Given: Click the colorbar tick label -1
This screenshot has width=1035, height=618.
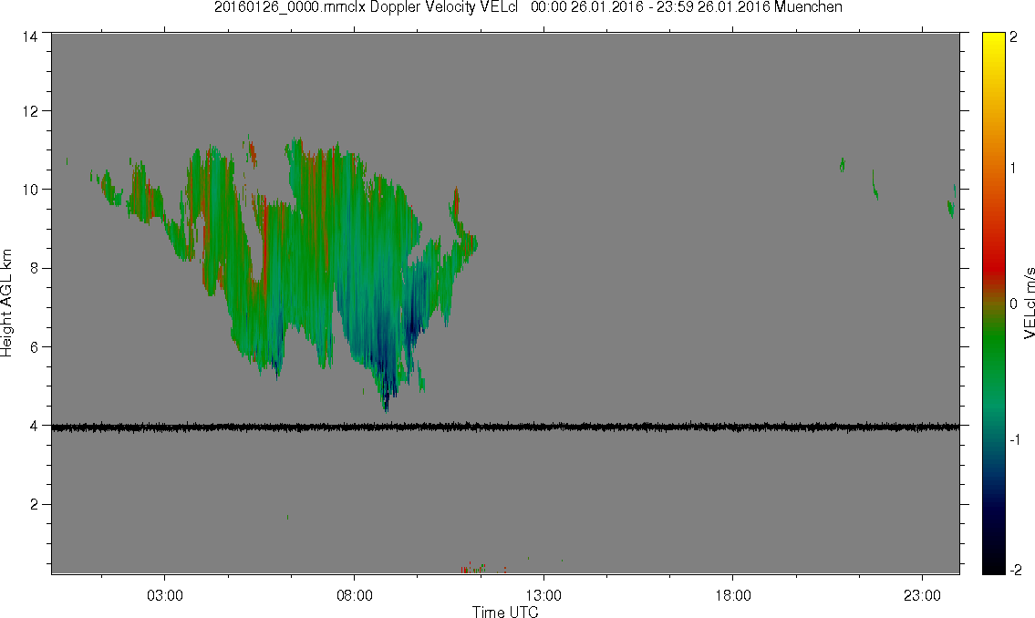Looking at the screenshot, I should 1014,440.
